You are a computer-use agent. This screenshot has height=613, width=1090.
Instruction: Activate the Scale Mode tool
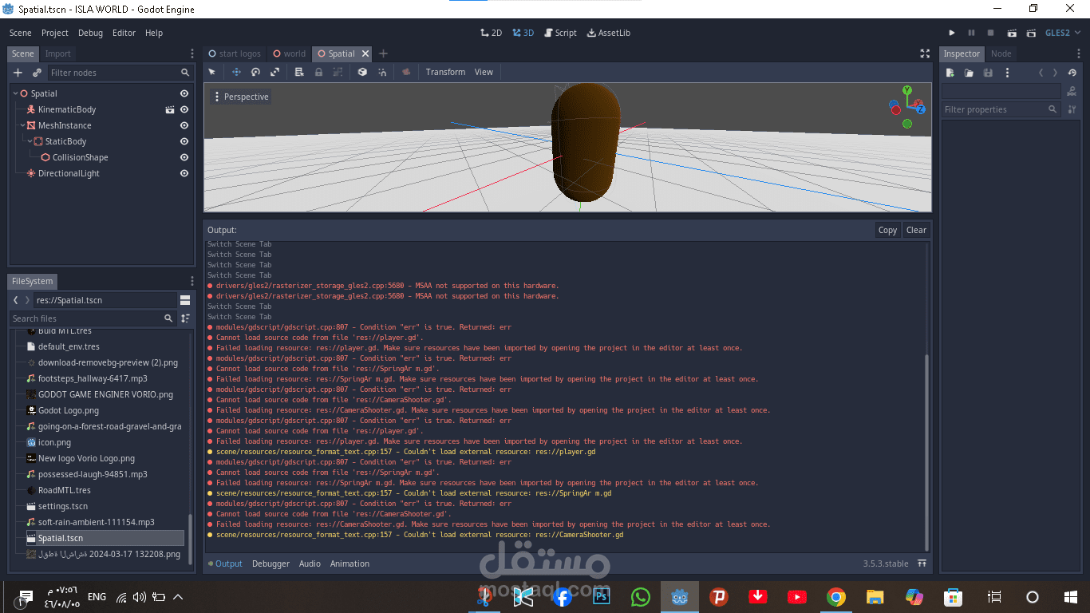[274, 72]
